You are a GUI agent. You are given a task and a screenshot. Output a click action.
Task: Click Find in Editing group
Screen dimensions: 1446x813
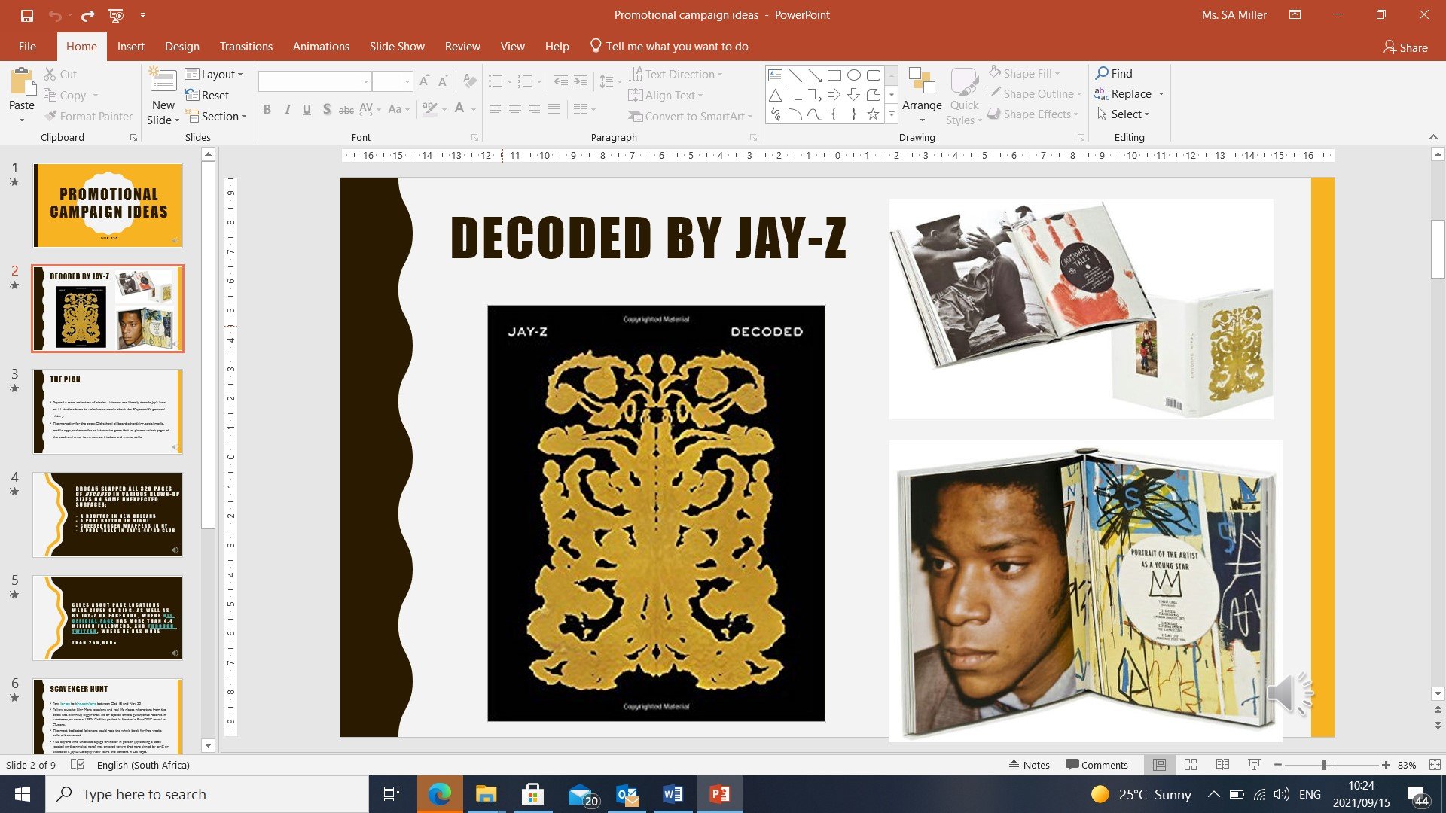pyautogui.click(x=1114, y=73)
